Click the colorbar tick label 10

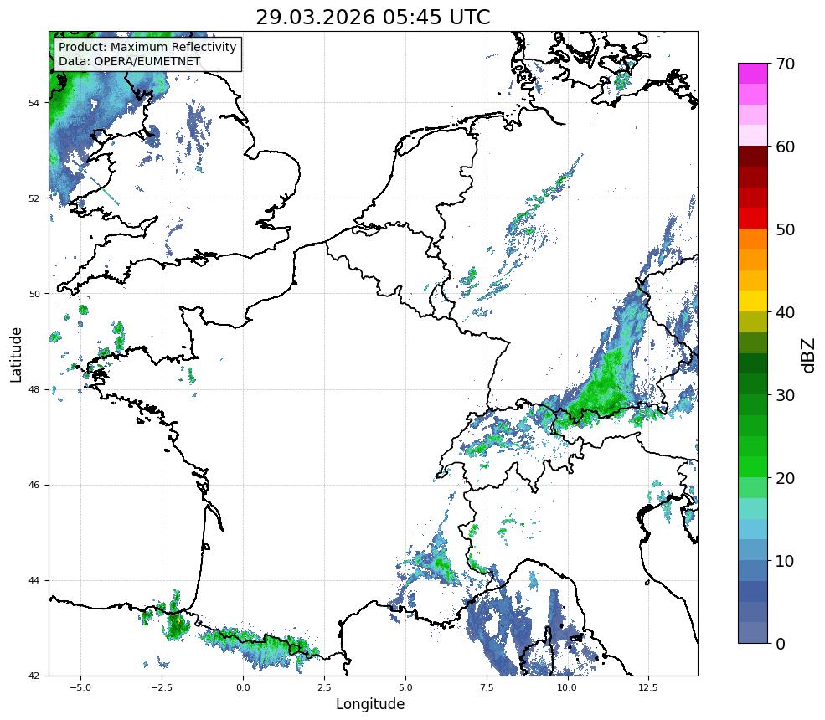point(785,561)
